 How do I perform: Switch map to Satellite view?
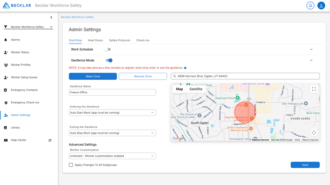click(x=196, y=89)
